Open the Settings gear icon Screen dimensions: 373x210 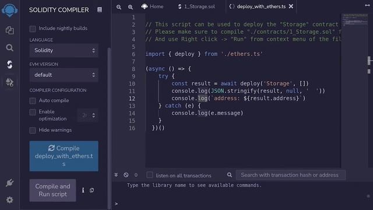click(9, 199)
